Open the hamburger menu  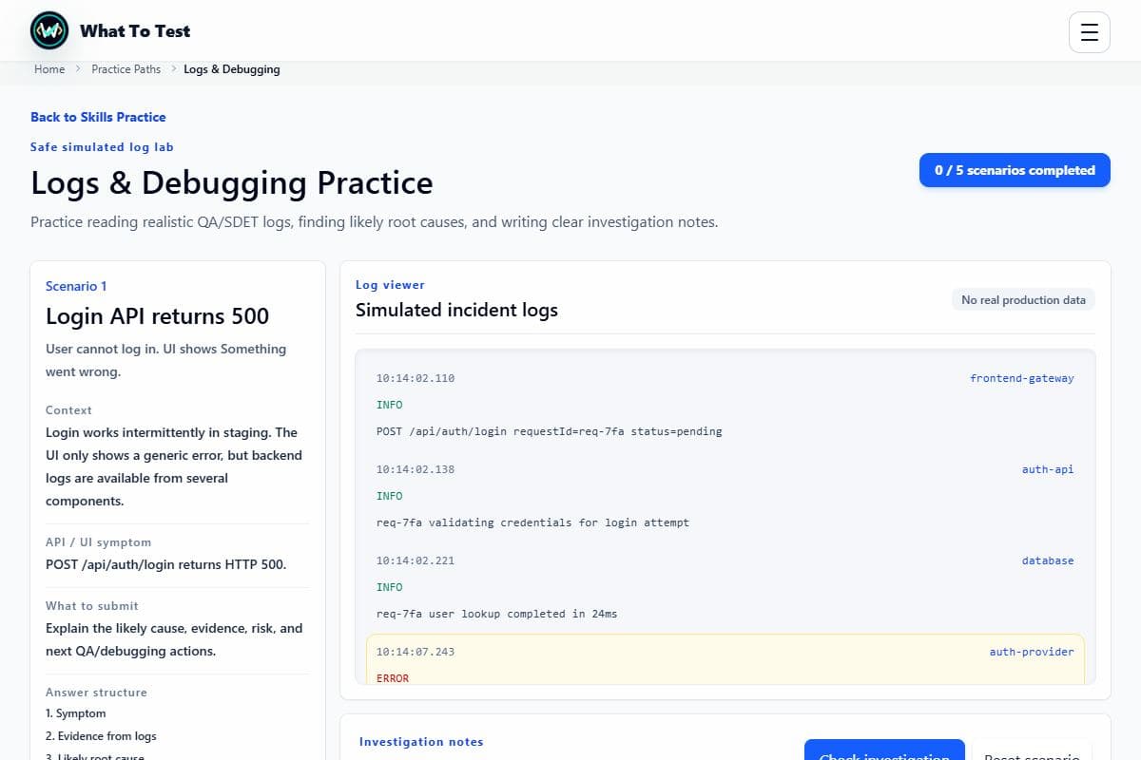[x=1090, y=32]
